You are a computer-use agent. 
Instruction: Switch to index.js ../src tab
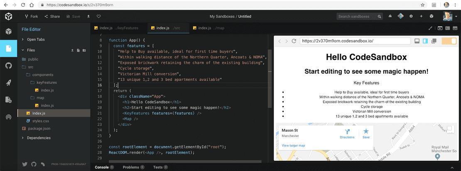point(168,28)
